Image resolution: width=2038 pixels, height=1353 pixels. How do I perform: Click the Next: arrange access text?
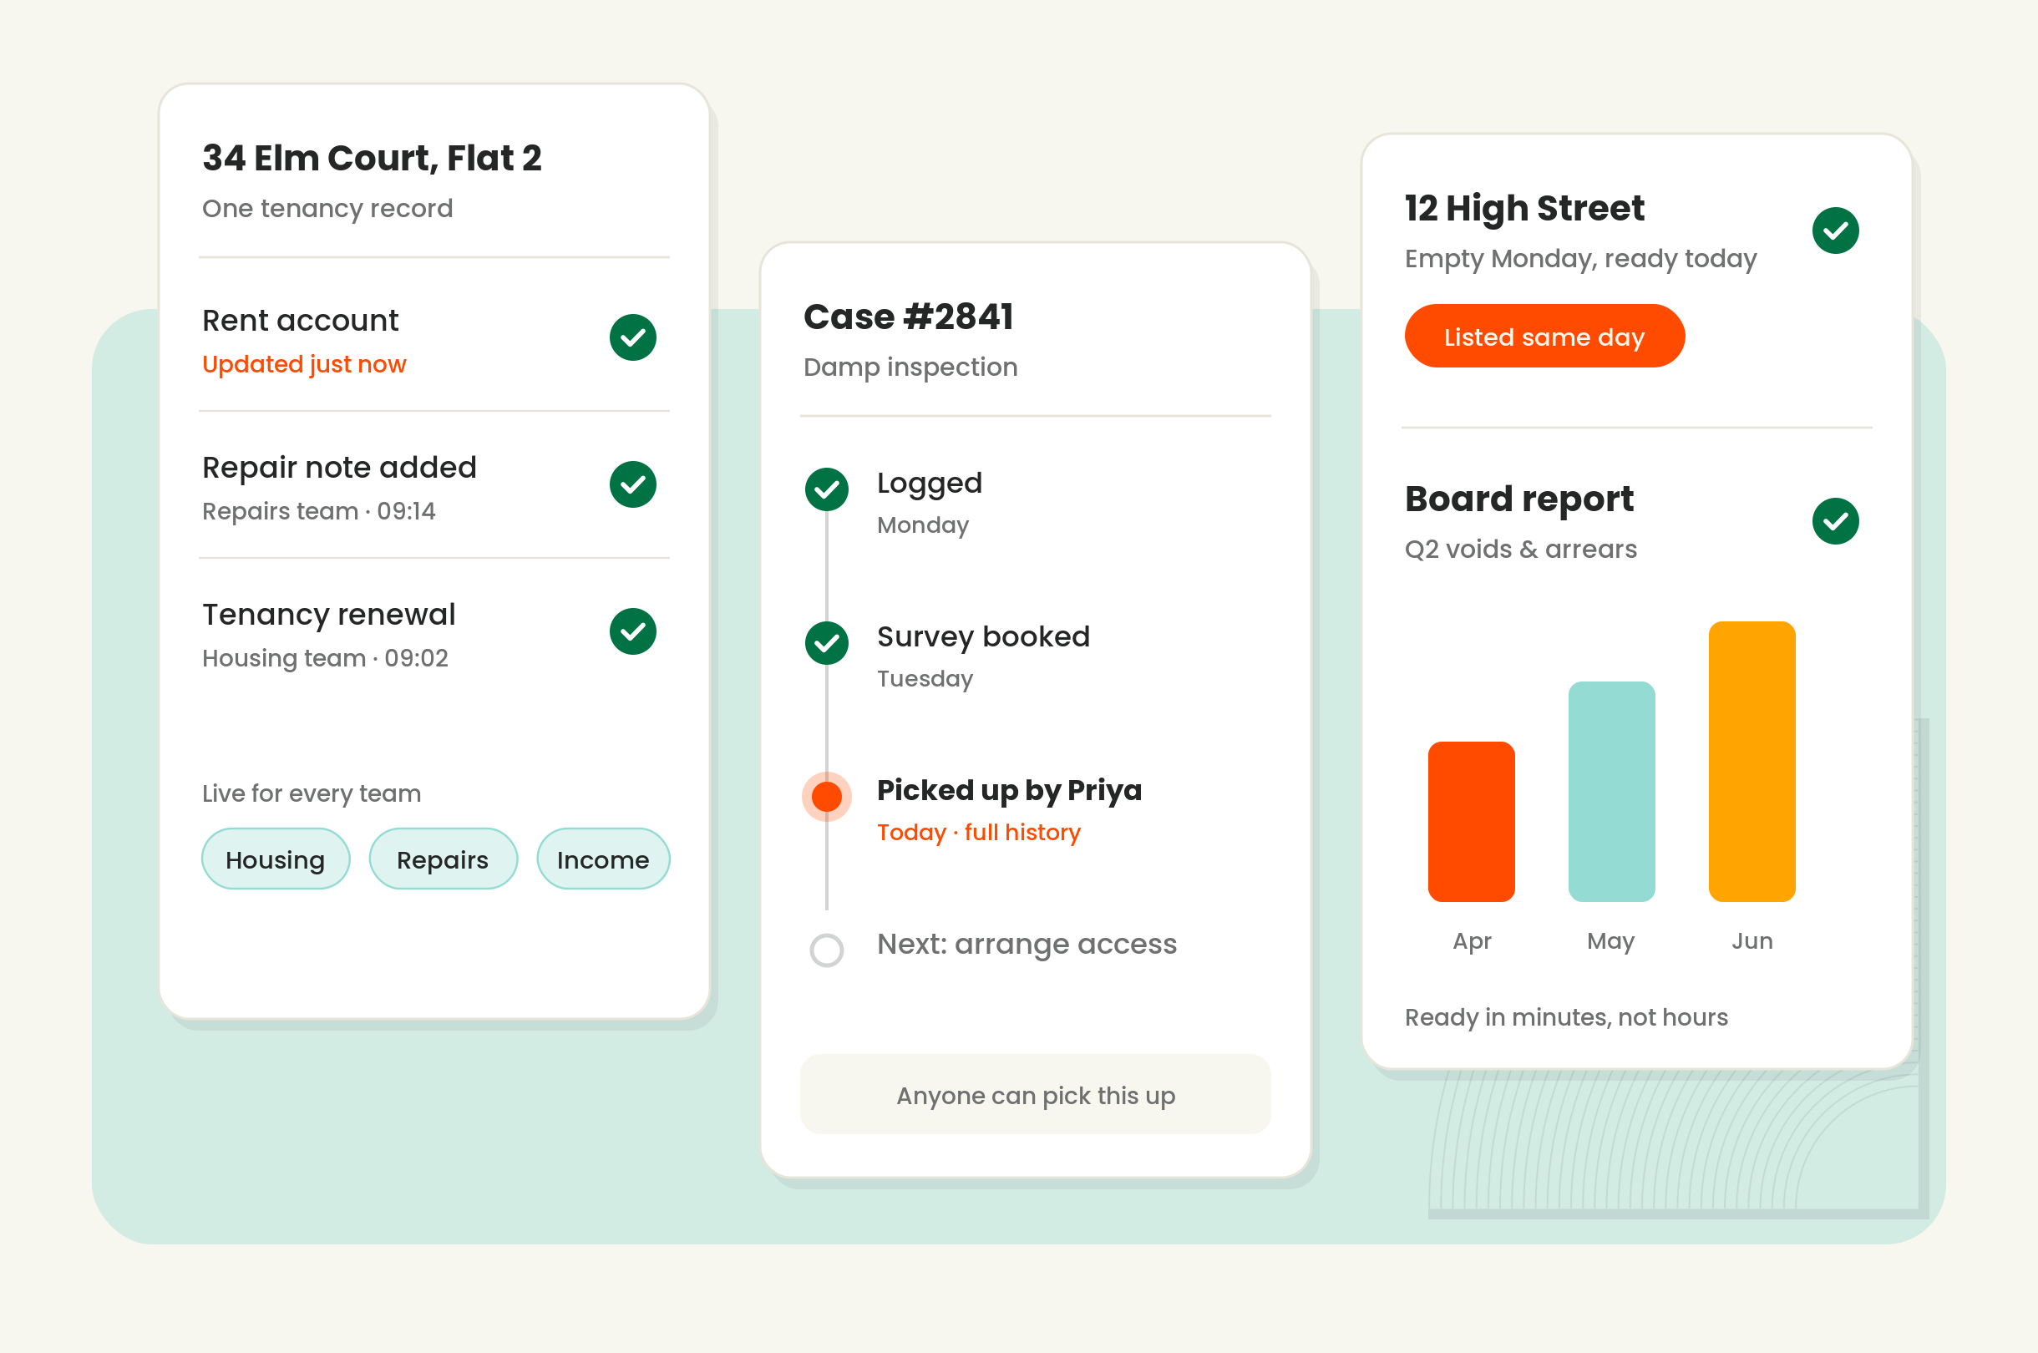[1027, 944]
